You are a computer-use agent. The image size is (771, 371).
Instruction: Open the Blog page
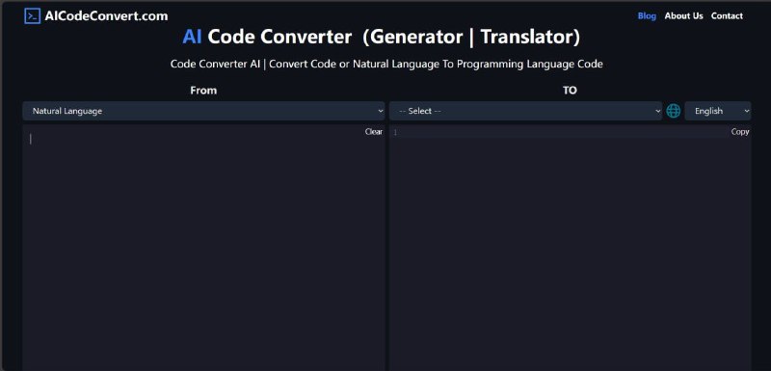click(x=647, y=16)
